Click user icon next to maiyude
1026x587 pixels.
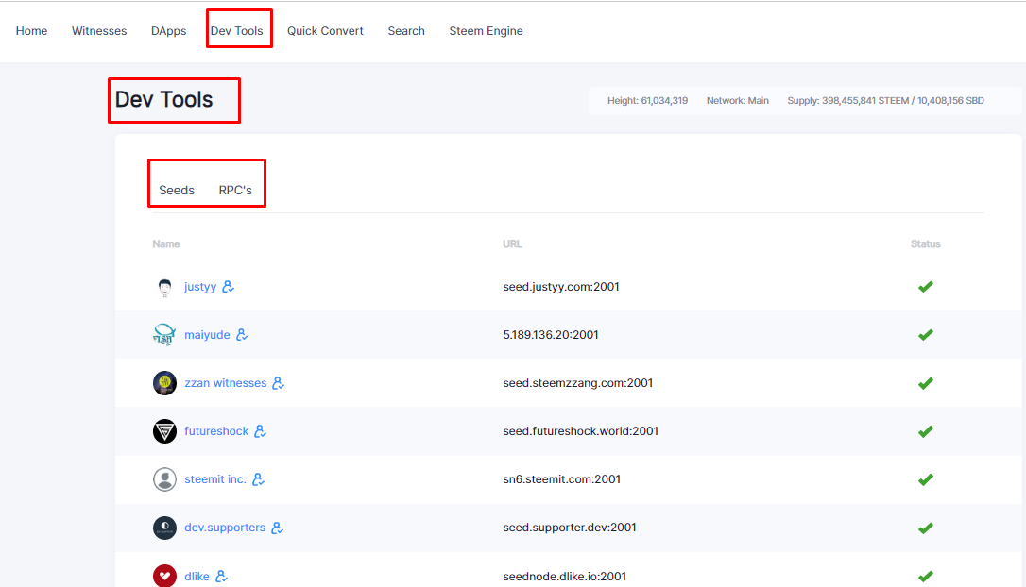click(242, 335)
